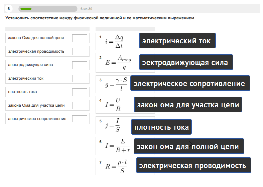Click the answer box for 'электродвижущая сила'
263x187 pixels.
[x=80, y=65]
